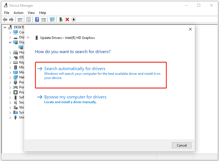Image resolution: width=219 pixels, height=161 pixels.
Task: Open the Properties toolbar icon
Action: click(29, 19)
